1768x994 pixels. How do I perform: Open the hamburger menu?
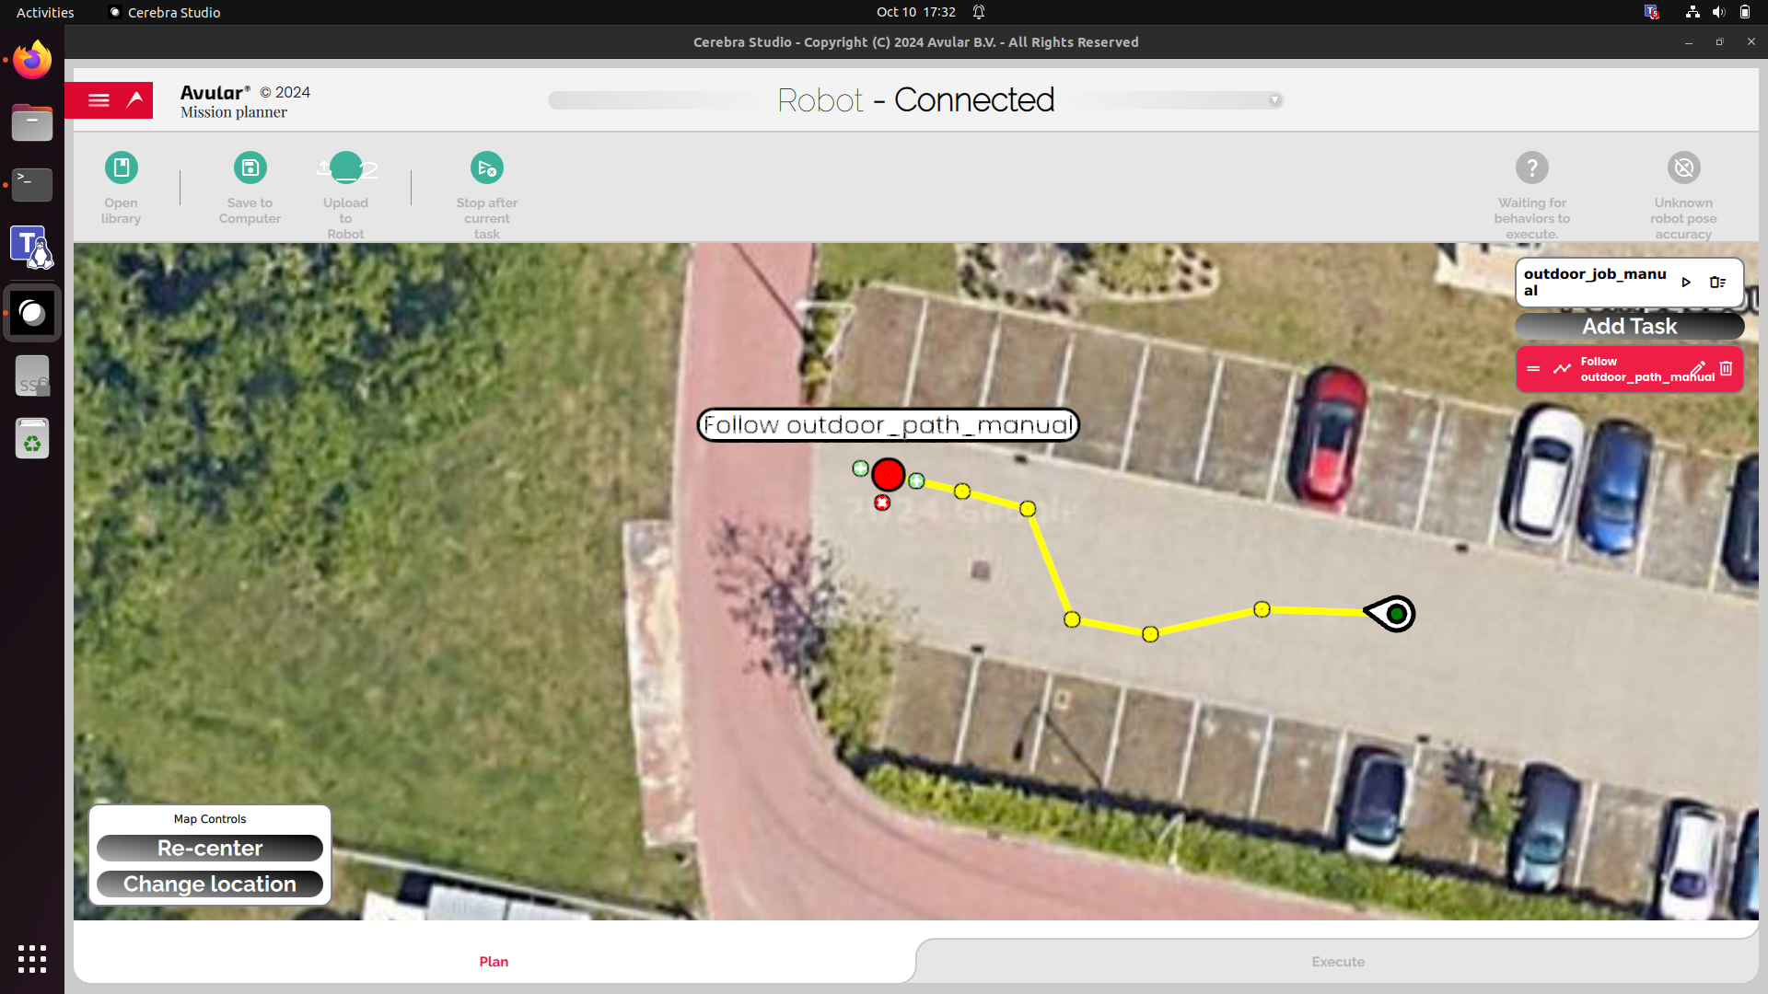pos(99,100)
